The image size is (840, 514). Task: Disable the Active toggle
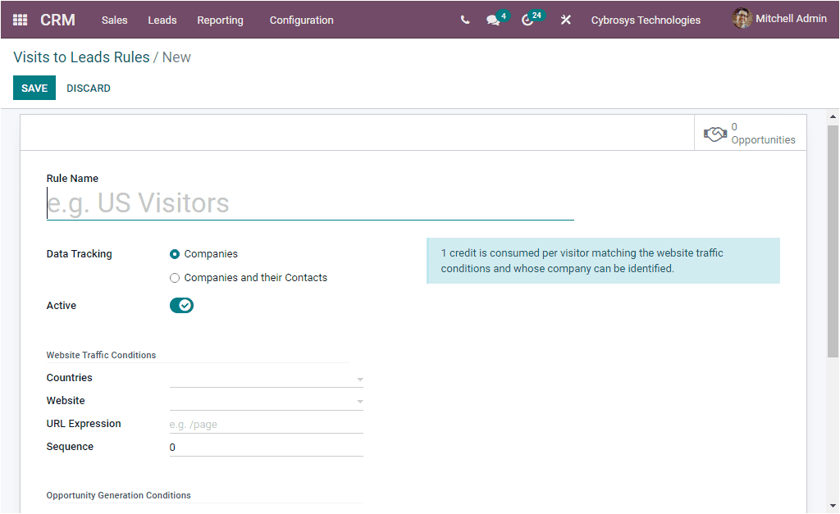click(181, 305)
